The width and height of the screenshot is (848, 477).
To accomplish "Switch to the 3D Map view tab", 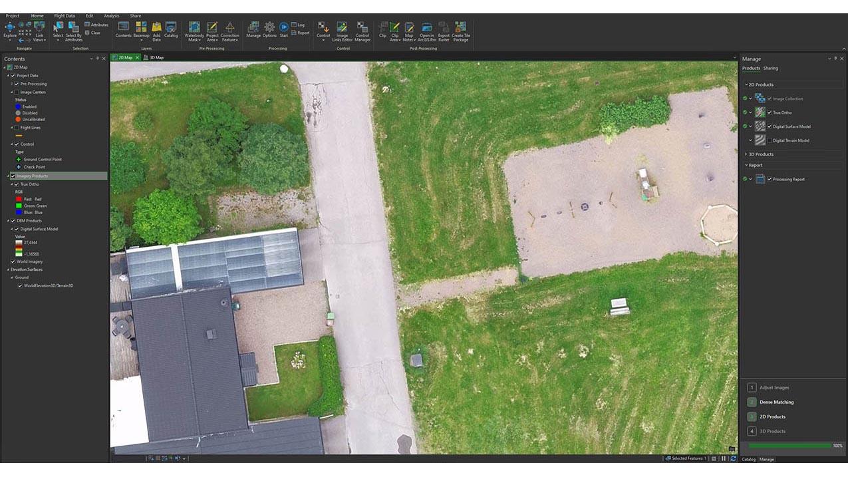I will click(x=156, y=58).
